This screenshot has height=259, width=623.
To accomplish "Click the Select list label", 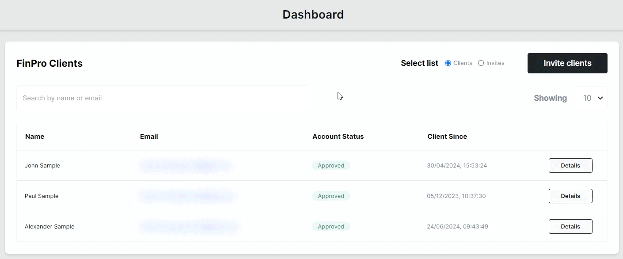I will click(419, 63).
